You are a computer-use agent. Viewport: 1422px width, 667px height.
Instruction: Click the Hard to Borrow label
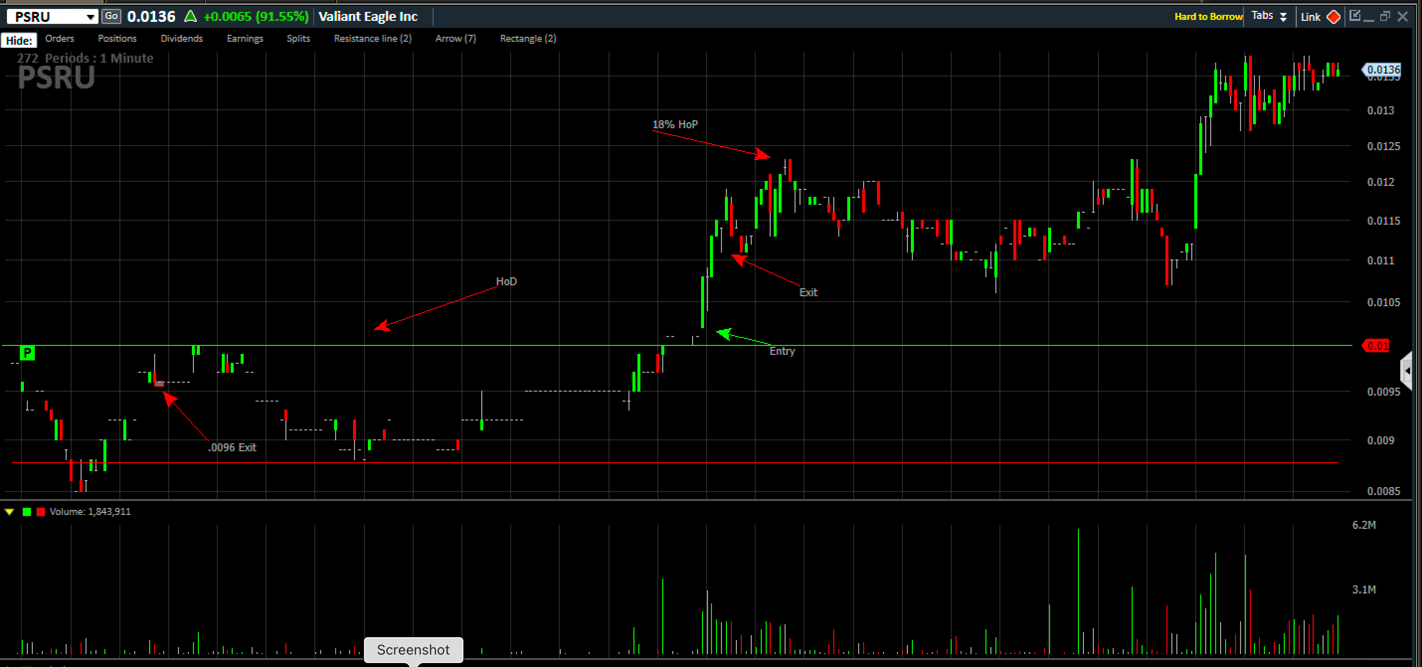pos(1208,16)
